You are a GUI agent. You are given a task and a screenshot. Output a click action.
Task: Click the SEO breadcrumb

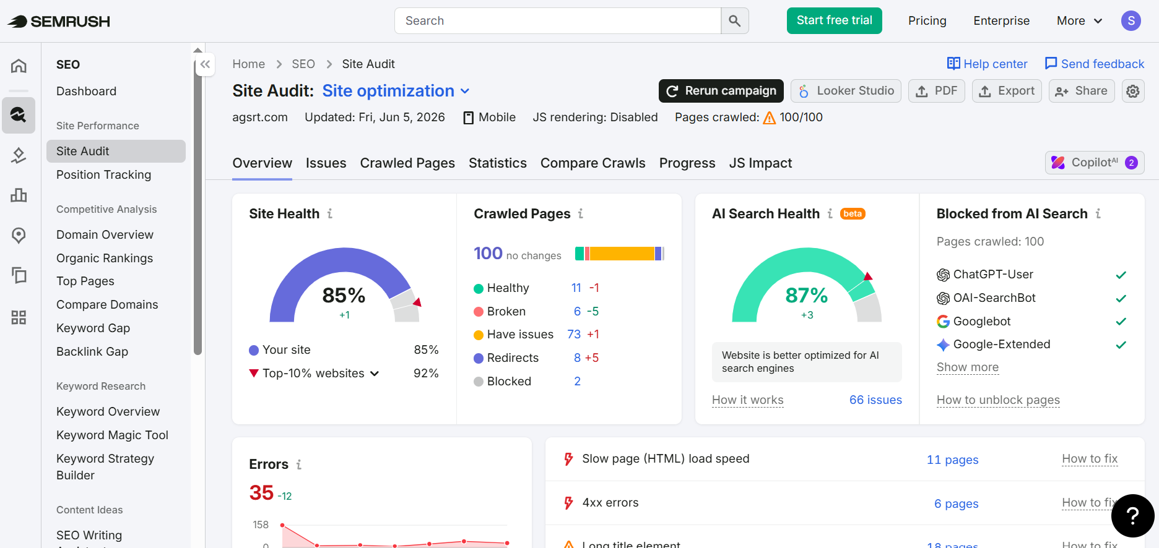tap(303, 64)
